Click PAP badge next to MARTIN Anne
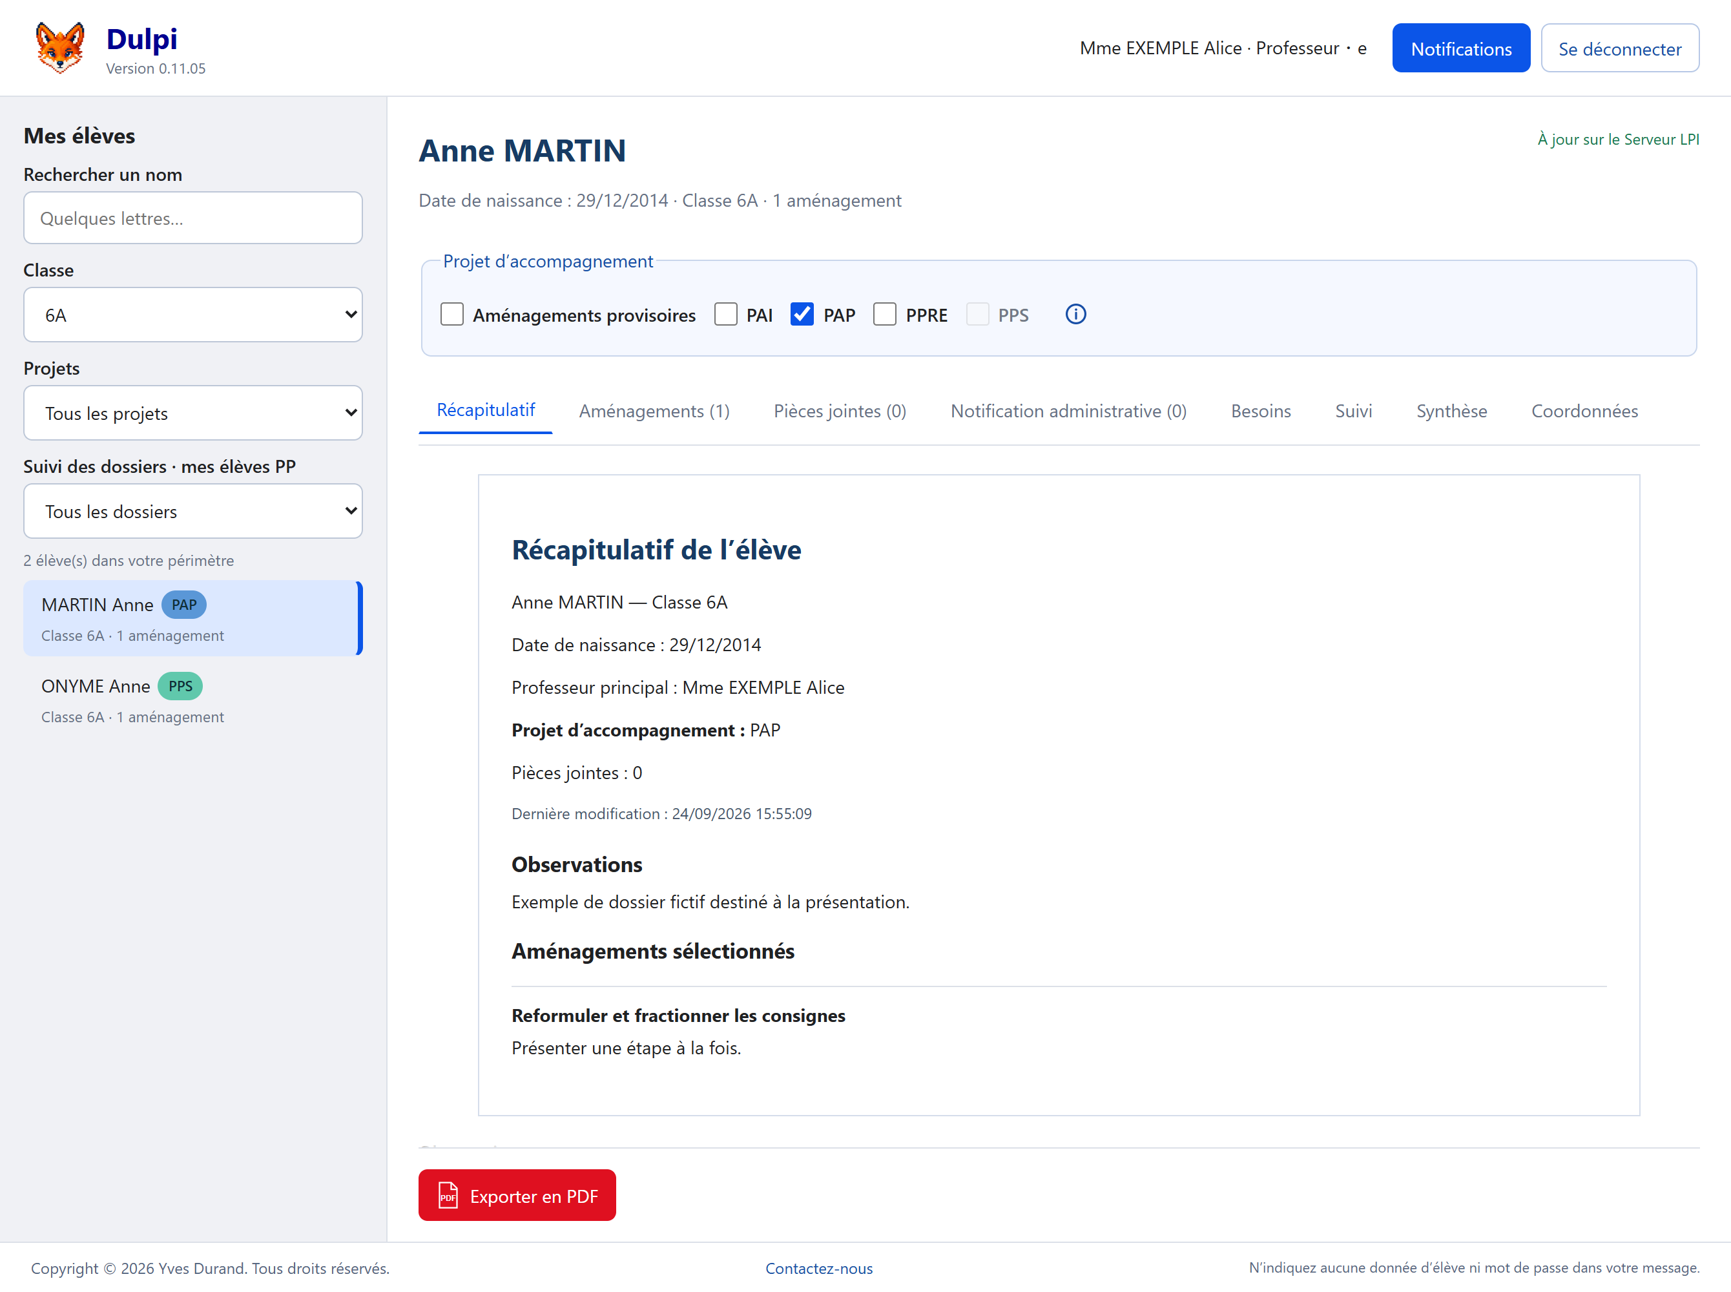 183,605
